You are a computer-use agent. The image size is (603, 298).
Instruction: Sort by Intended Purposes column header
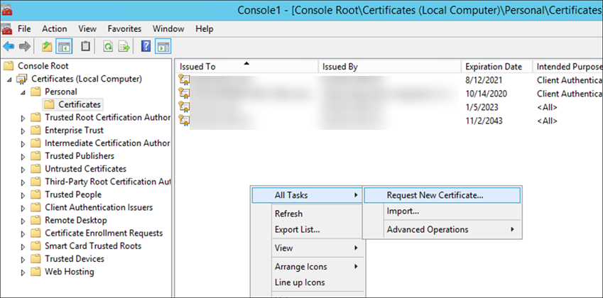[568, 67]
